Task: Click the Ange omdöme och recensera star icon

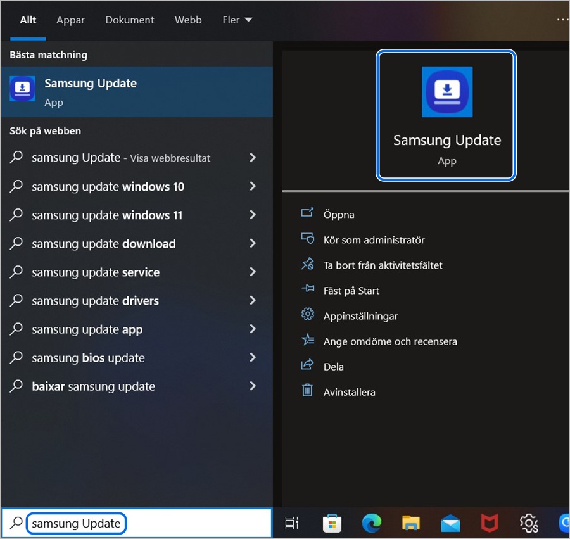Action: click(307, 341)
